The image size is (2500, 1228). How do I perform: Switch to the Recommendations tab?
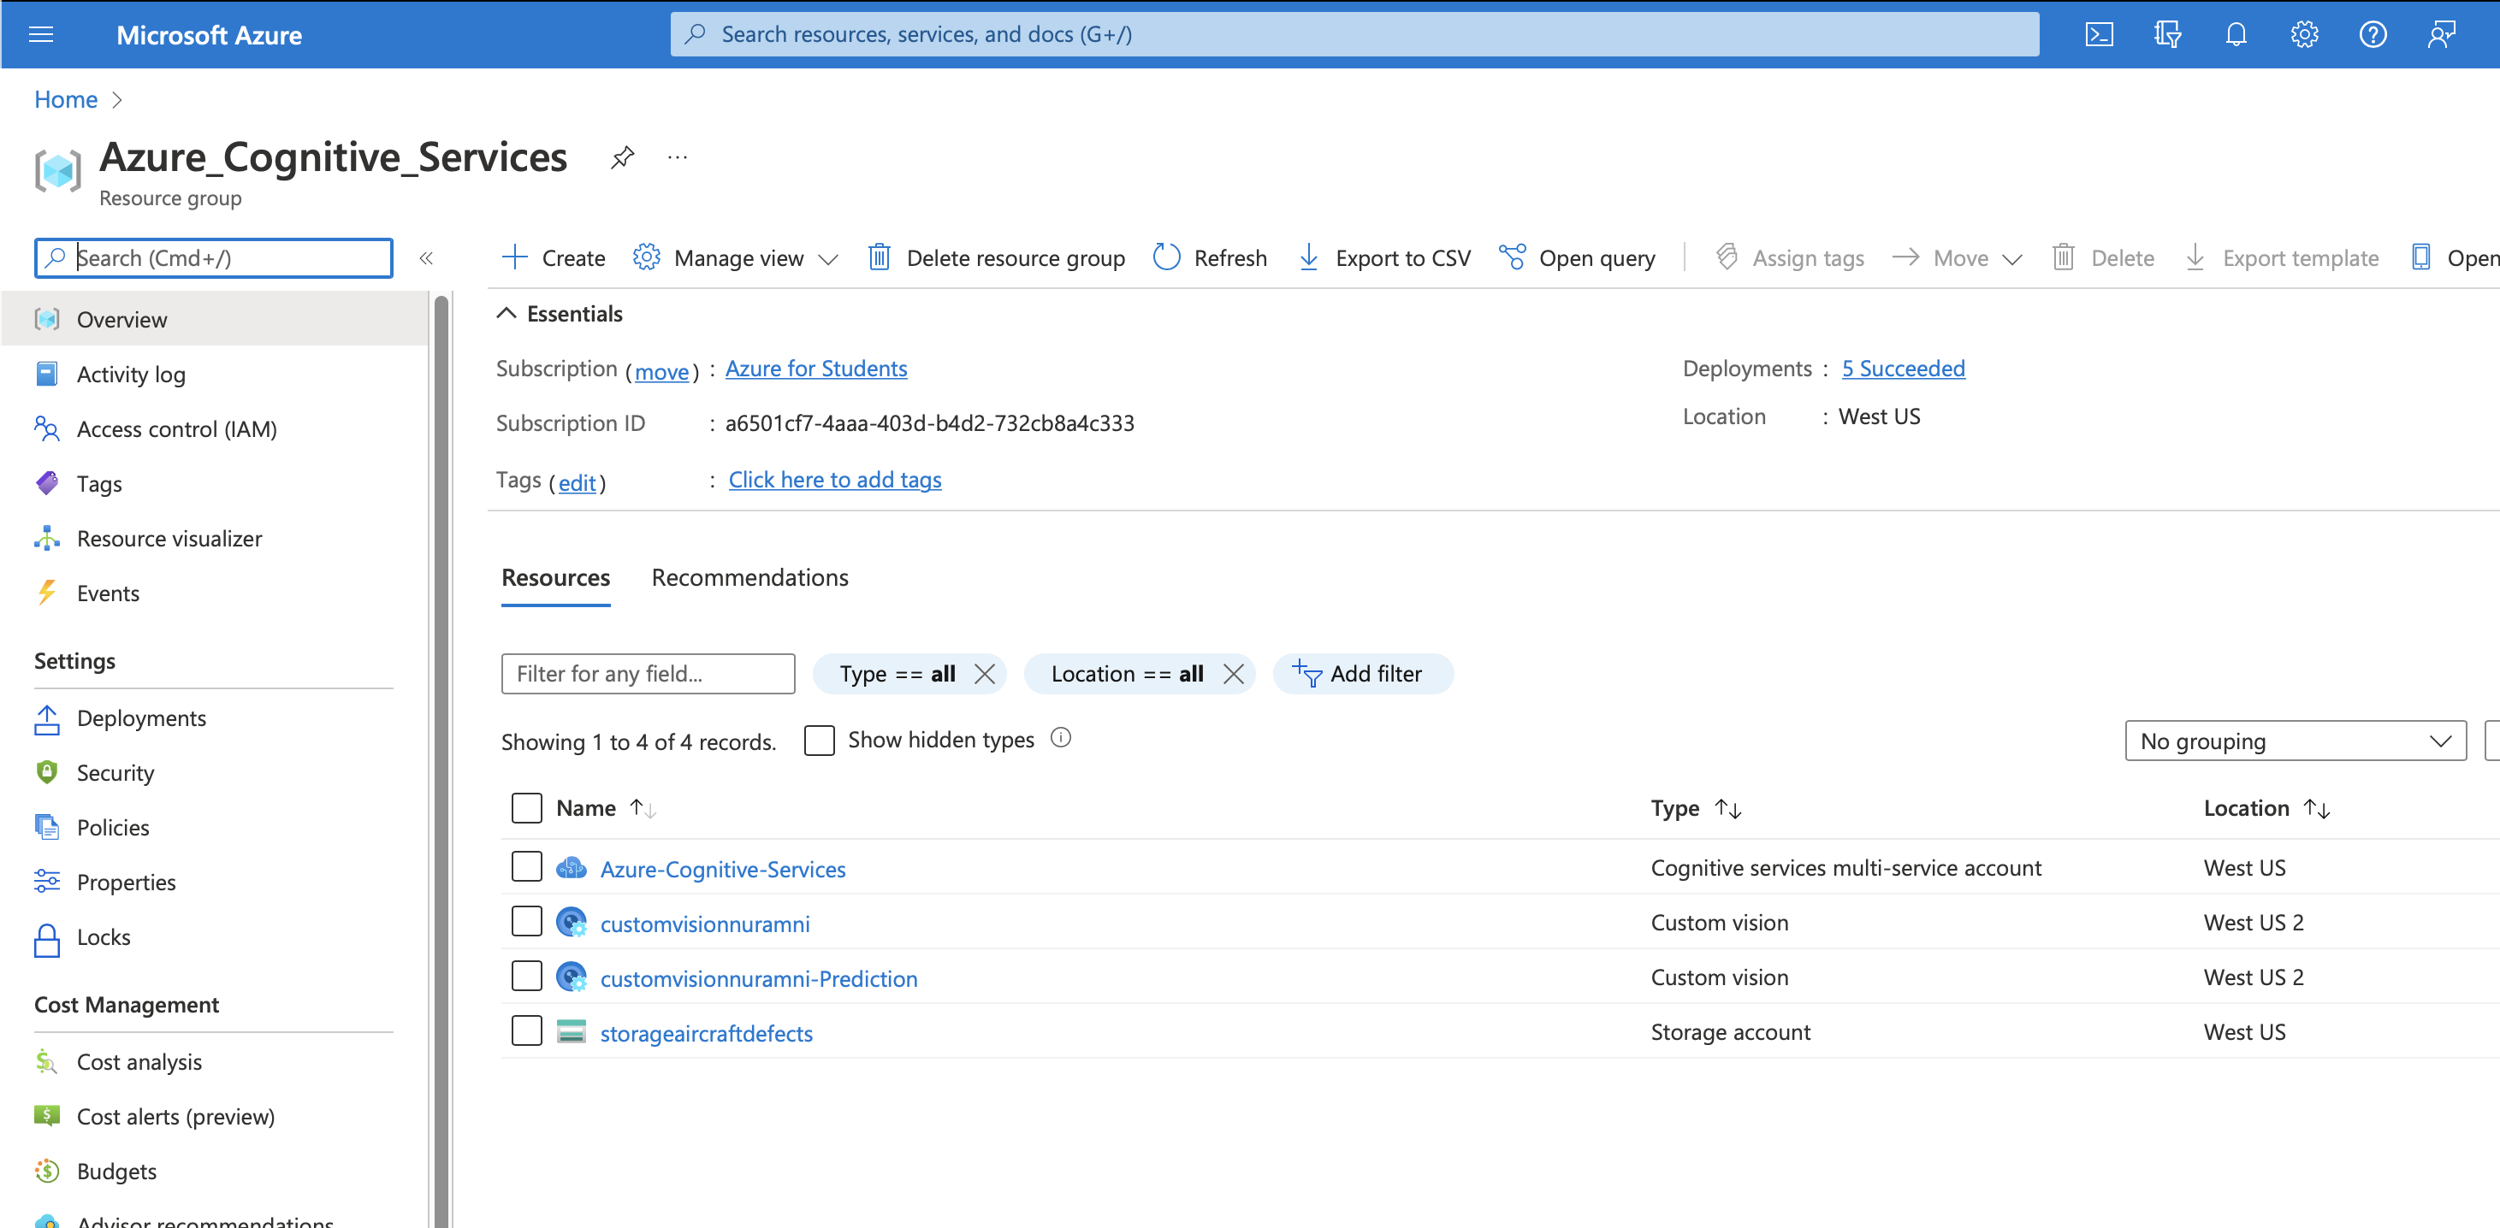750,578
